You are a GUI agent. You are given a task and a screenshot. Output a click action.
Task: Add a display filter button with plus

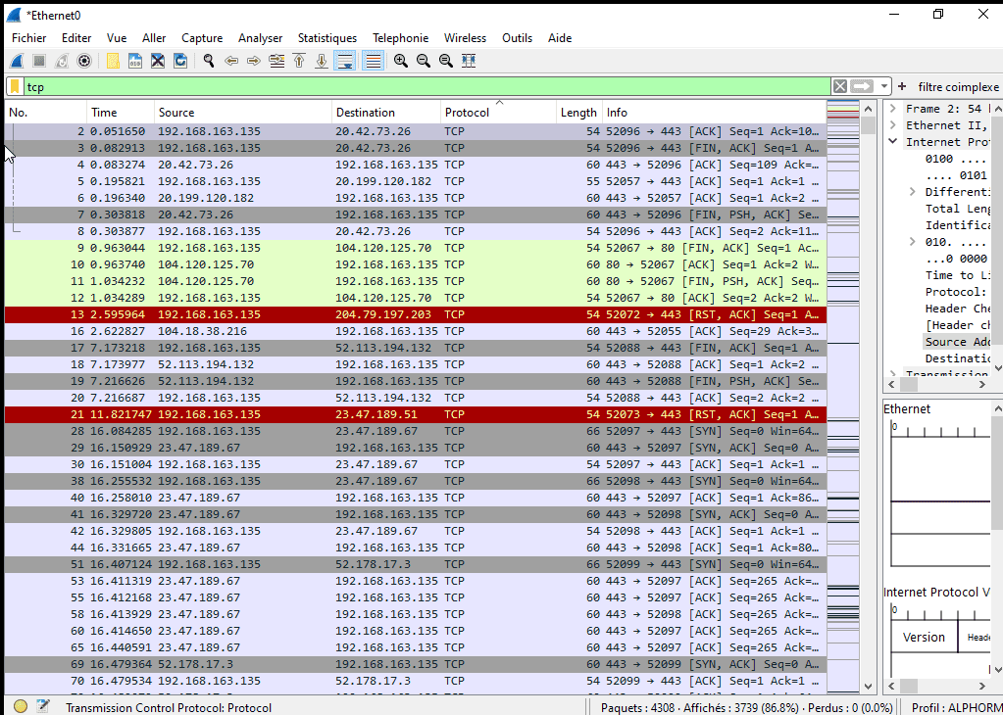[902, 86]
